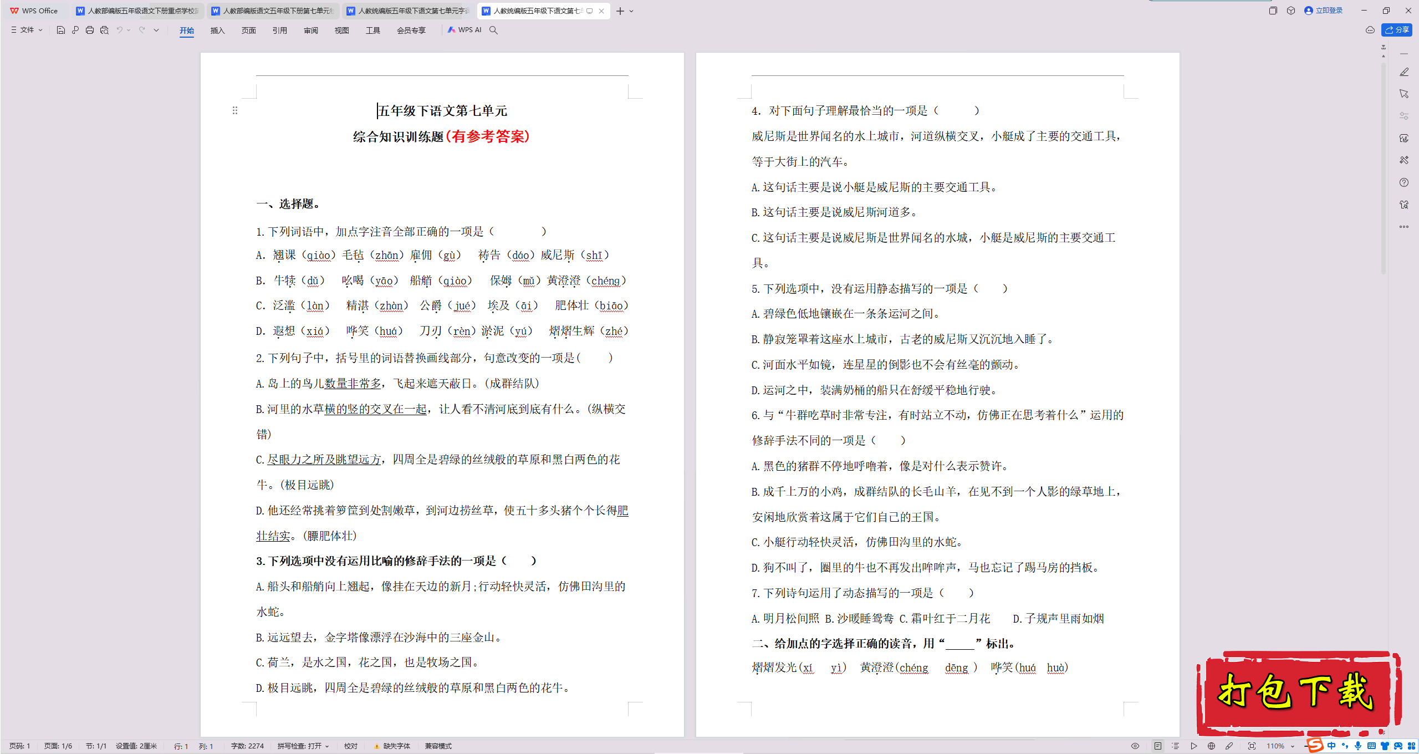Click the help question-mark icon in right sidebar
1419x754 pixels.
pos(1404,182)
